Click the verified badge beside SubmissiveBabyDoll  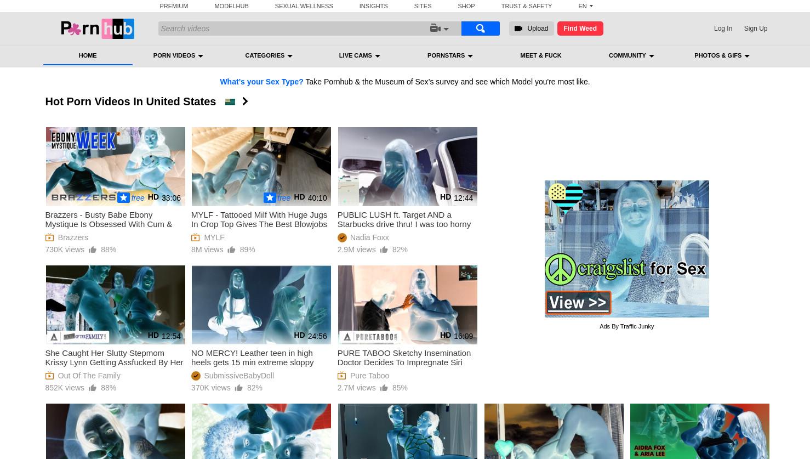[196, 376]
